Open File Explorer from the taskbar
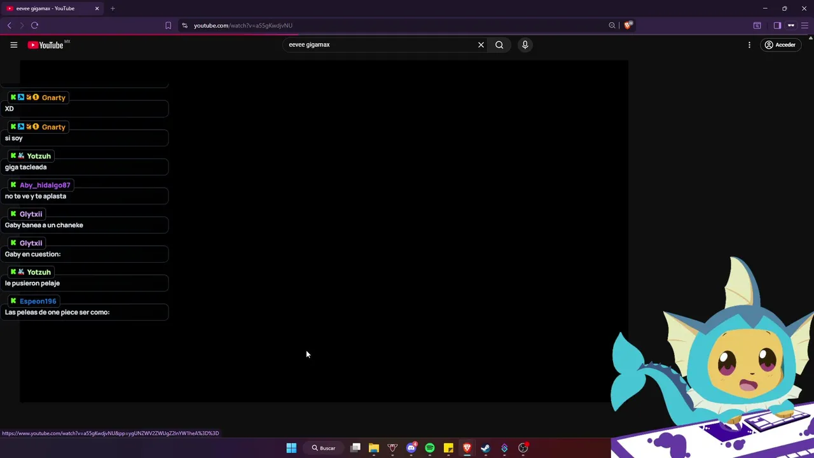Viewport: 814px width, 458px height. pos(374,448)
